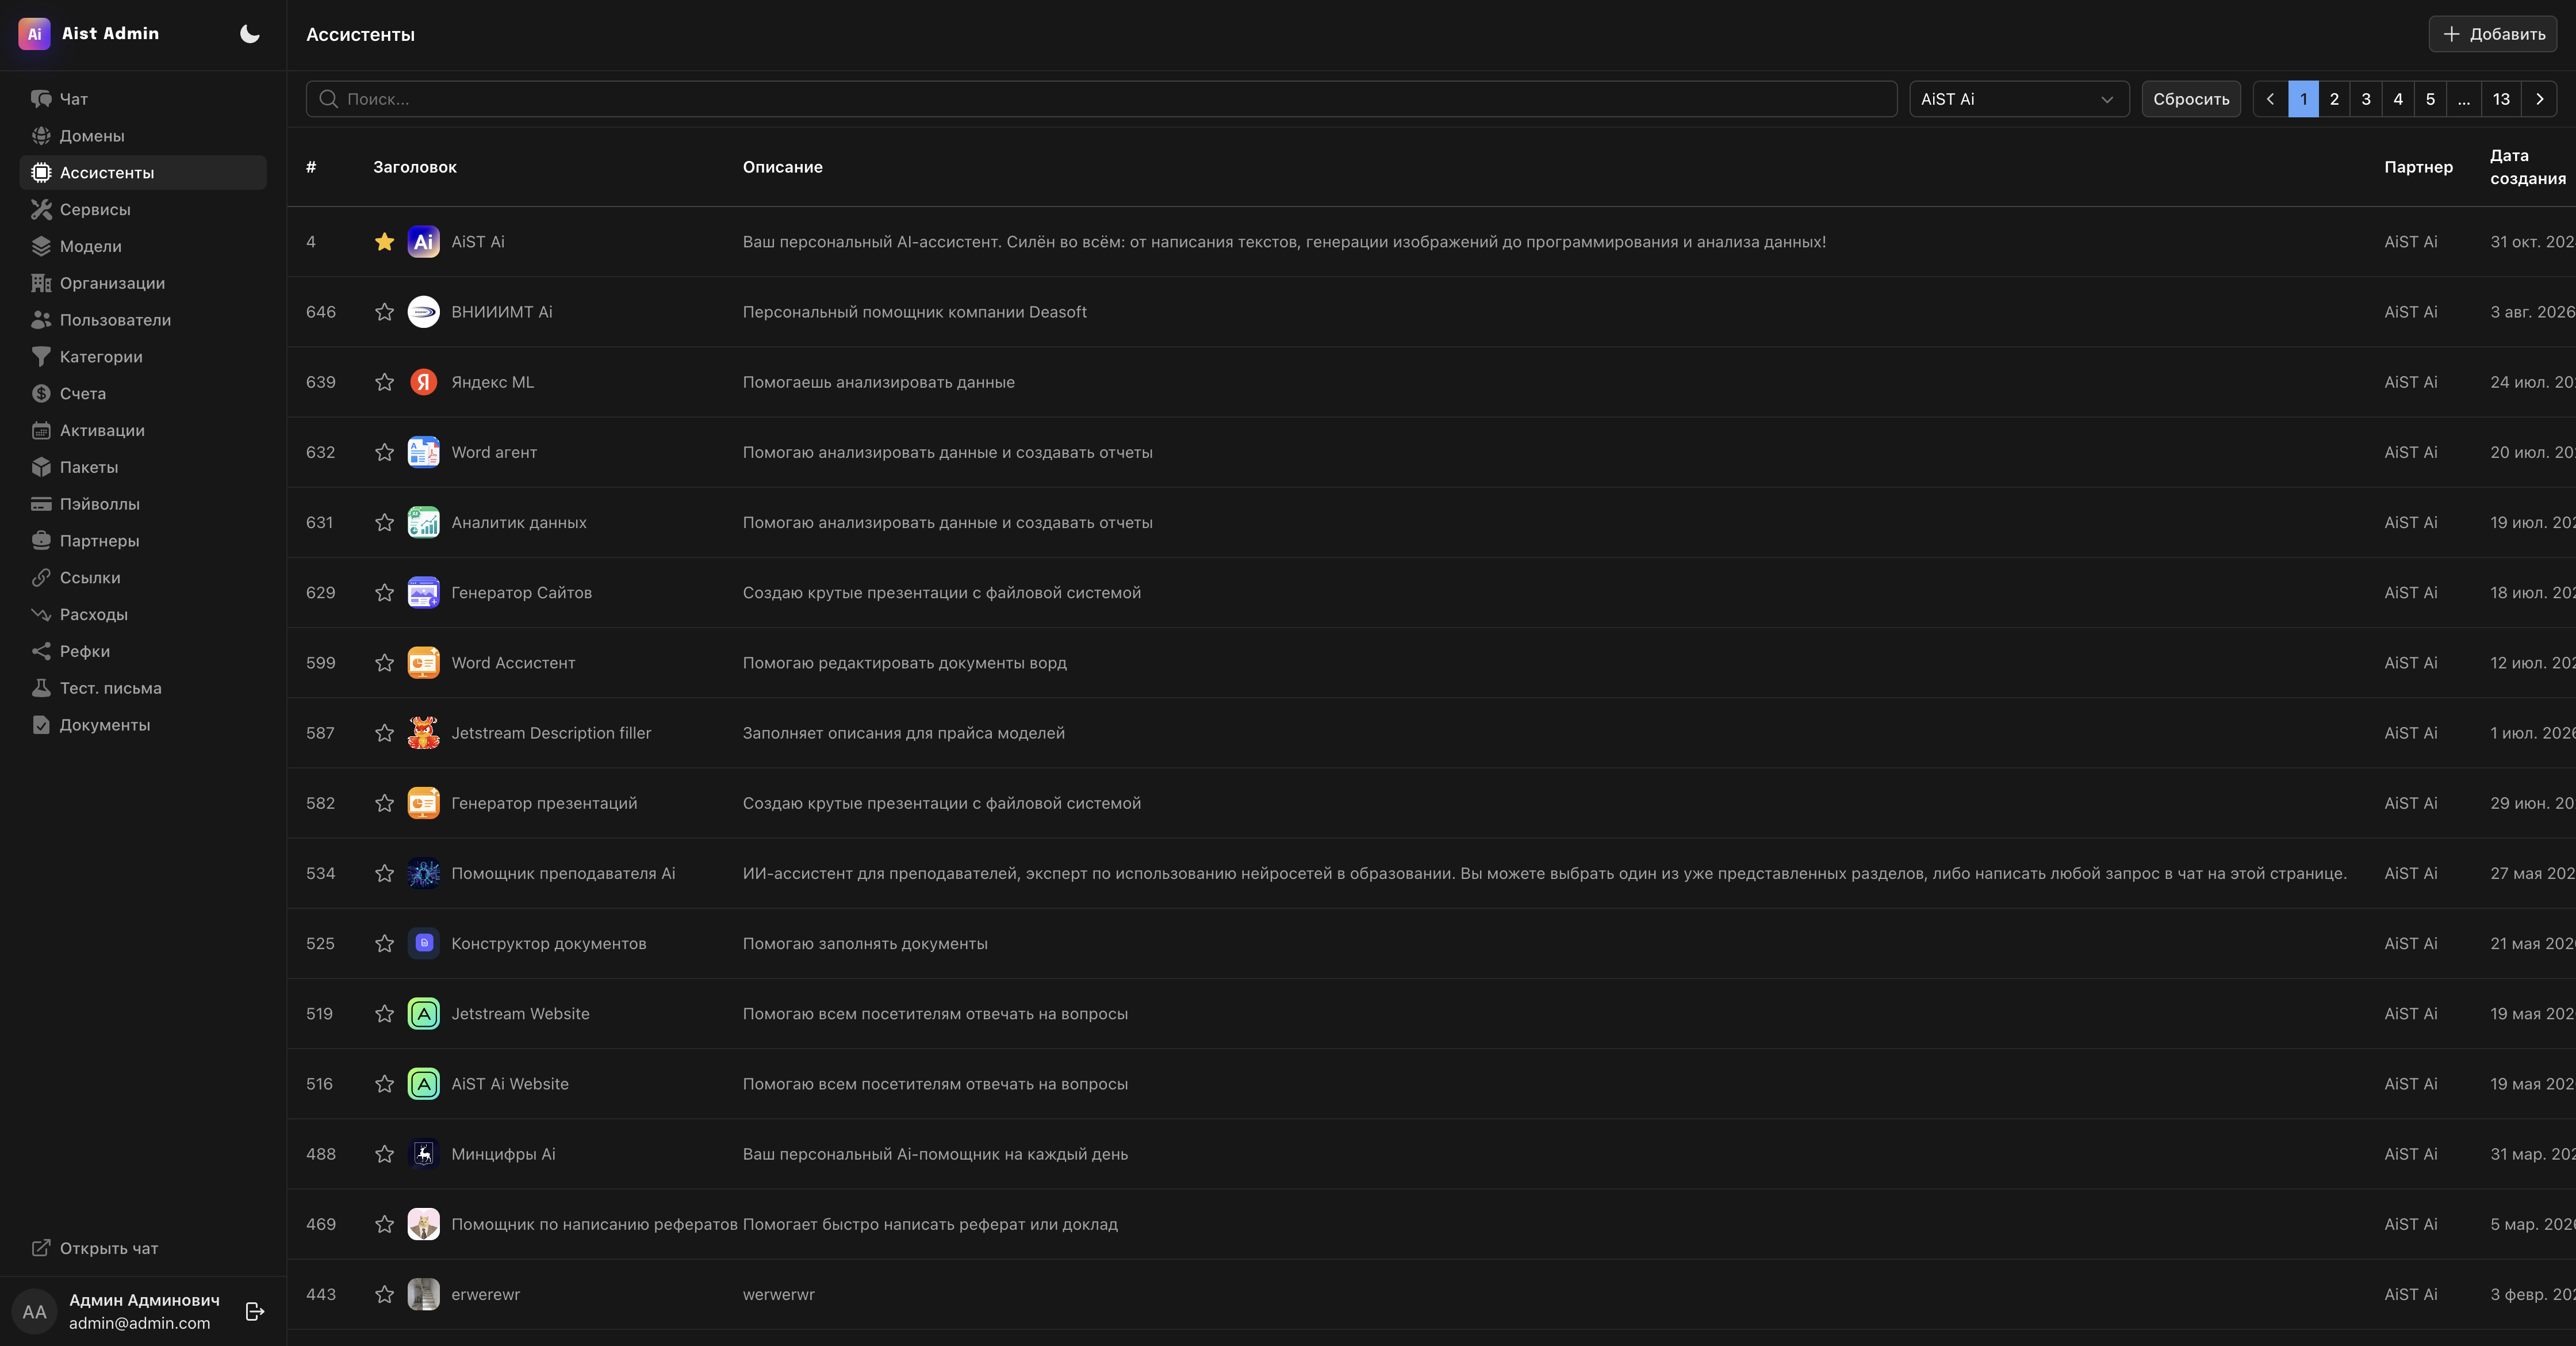Click the AiST Ai assistant avatar icon
This screenshot has width=2576, height=1346.
pyautogui.click(x=424, y=242)
